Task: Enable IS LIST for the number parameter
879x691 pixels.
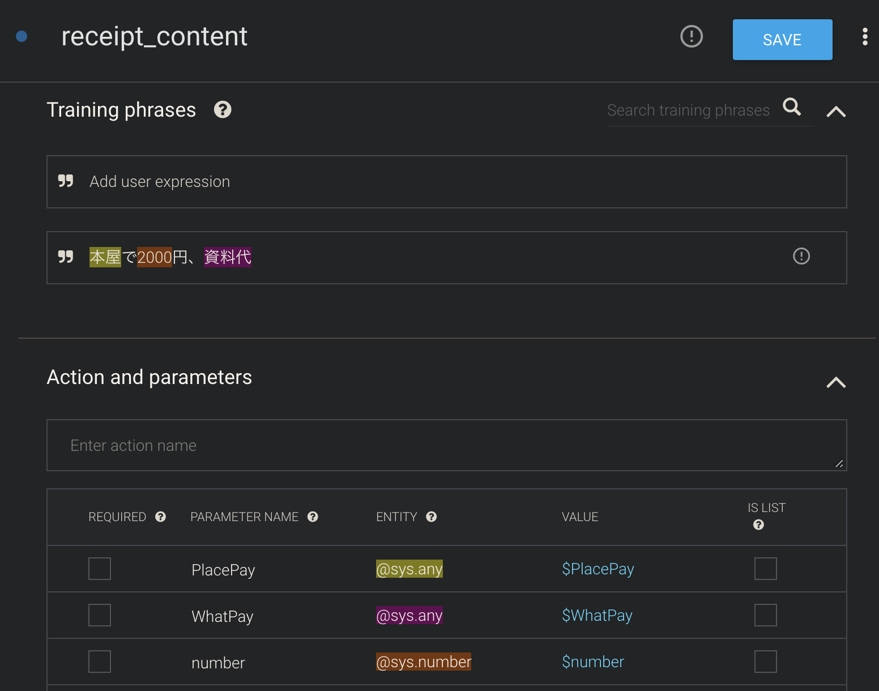Action: click(x=765, y=662)
